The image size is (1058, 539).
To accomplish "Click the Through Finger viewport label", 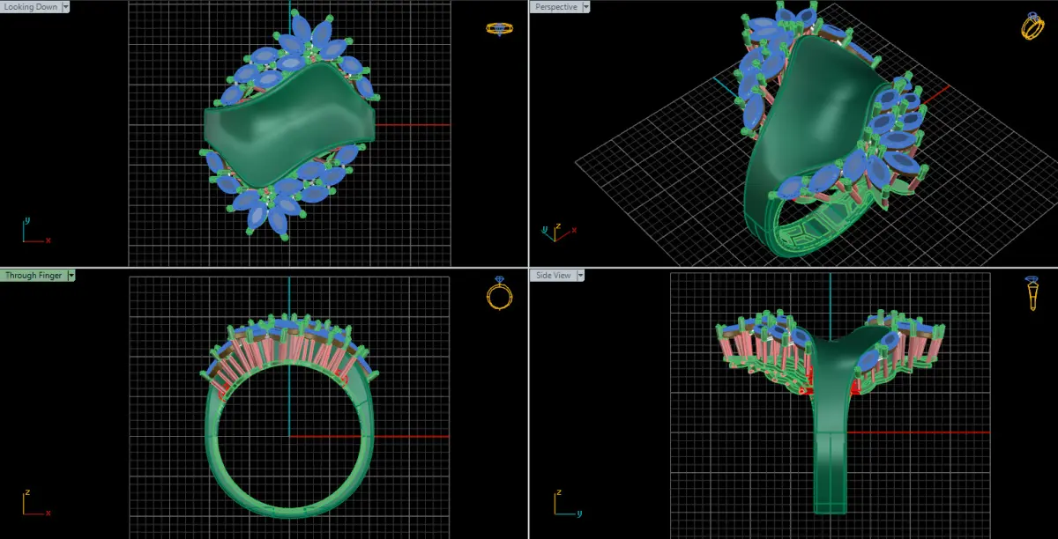I will coord(34,275).
